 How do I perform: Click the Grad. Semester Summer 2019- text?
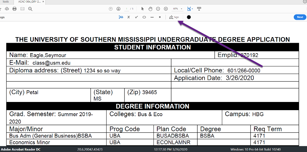(x=51, y=114)
